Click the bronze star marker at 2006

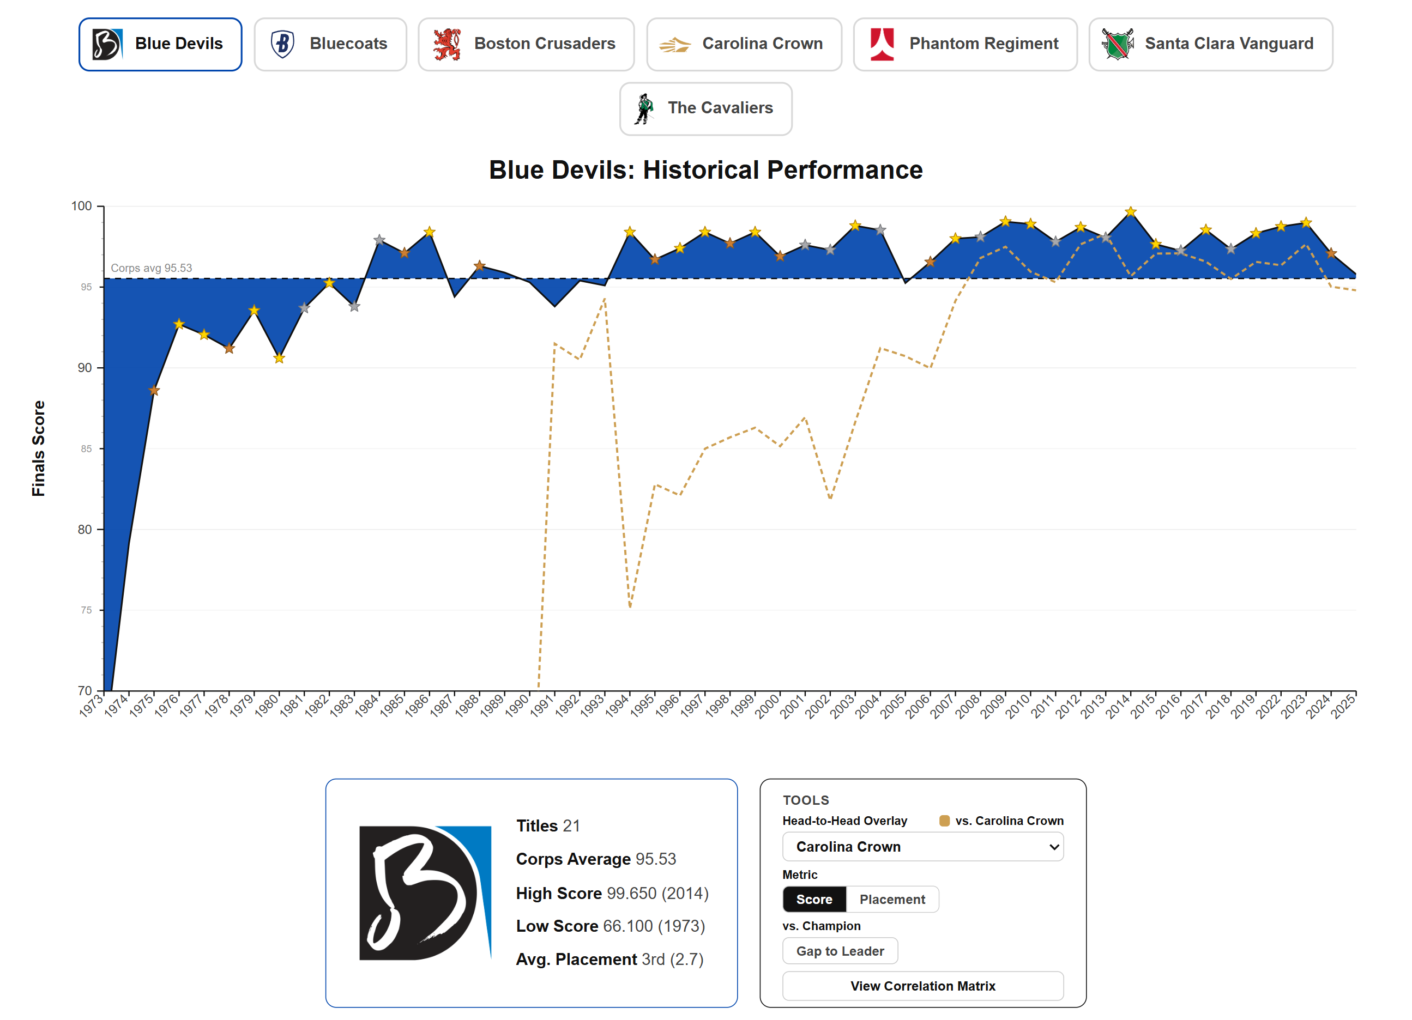930,262
